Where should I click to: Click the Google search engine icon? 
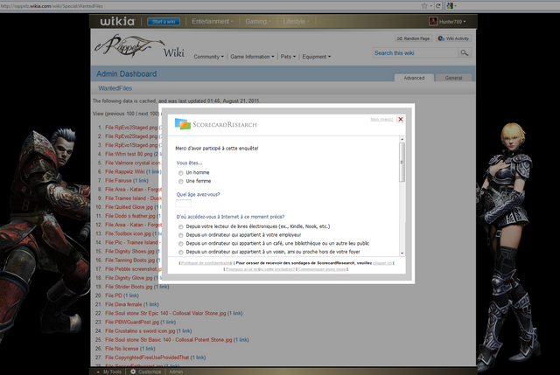450,6
